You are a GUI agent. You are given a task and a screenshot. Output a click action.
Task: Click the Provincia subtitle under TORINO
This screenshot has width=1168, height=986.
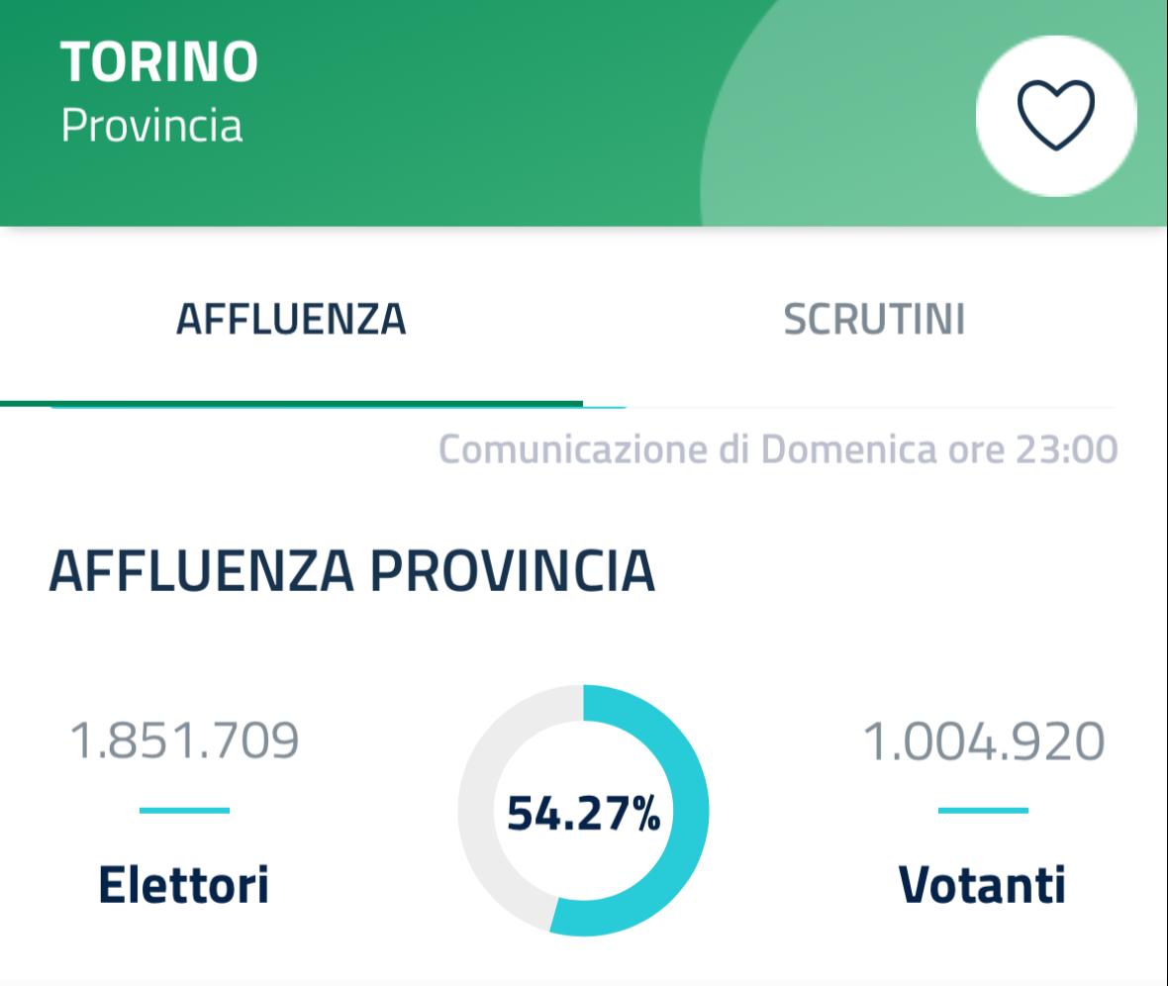click(x=151, y=127)
